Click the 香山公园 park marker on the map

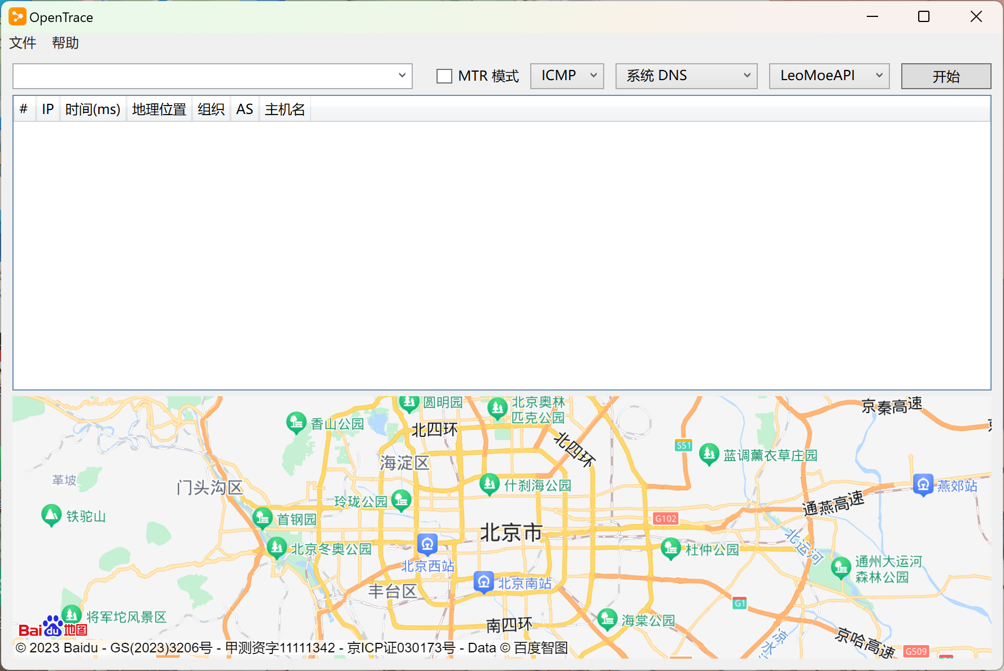[296, 422]
